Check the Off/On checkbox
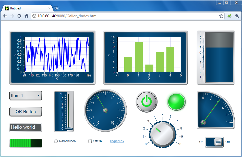The height and width of the screenshot is (157, 242). [x=90, y=141]
